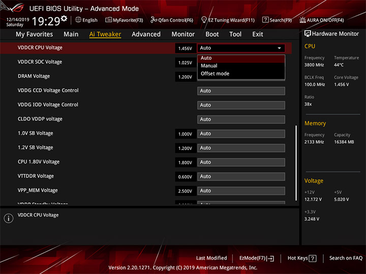Click the 1.456 V Core Voltage reading

[342, 85]
